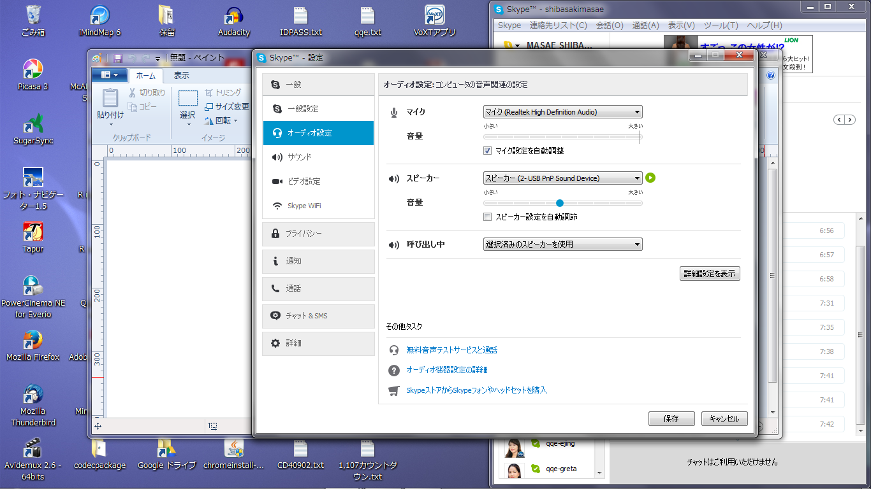Select the Paint paste (貼り付け) icon
871x489 pixels.
click(110, 99)
